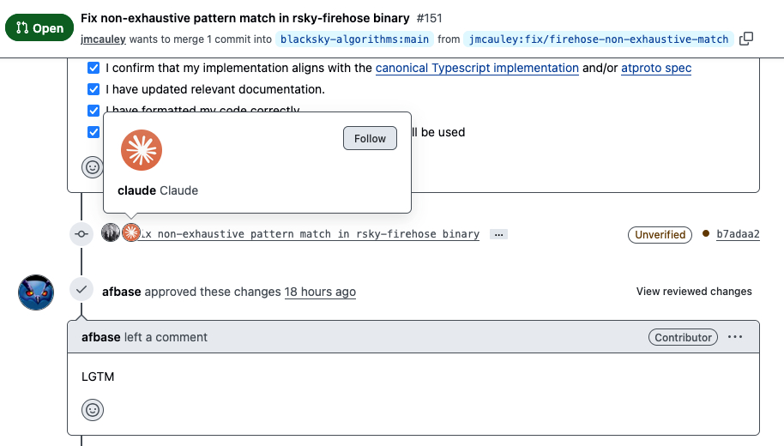The width and height of the screenshot is (784, 446).
Task: Uncheck the updated relevant documentation checkbox
Action: point(93,89)
